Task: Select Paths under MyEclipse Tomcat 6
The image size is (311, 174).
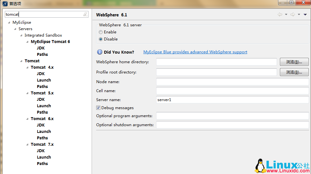Action: tap(42, 55)
